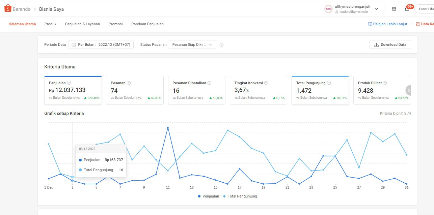Open the Pelajari Lebih Lanjut link
434x215 pixels.
click(387, 24)
